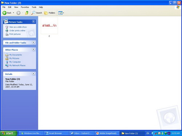Image resolution: width=182 pixels, height=136 pixels.
Task: Expand hidden tray icons arrow
Action: click(153, 133)
